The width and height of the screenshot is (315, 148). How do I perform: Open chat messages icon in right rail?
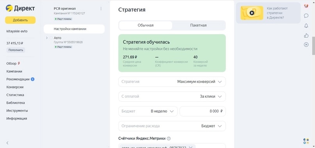[306, 16]
